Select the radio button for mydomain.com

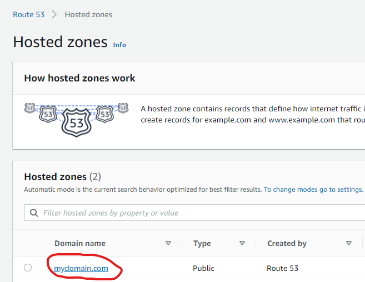pos(28,268)
